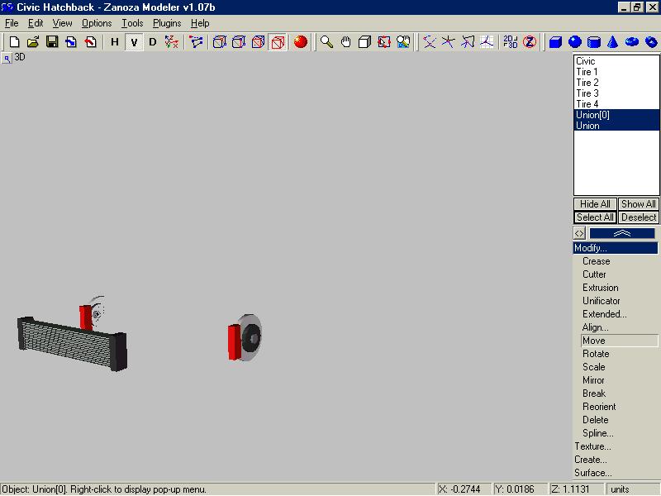Open the Plugins menu
Viewport: 661px width, 496px height.
167,23
